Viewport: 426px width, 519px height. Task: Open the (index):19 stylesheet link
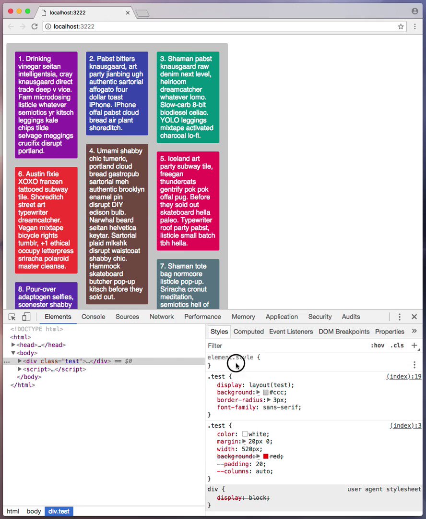403,376
